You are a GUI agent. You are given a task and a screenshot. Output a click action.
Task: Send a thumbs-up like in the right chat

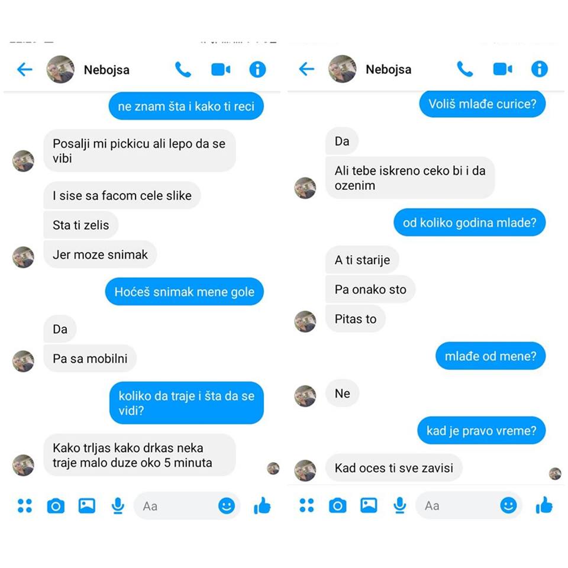click(544, 505)
